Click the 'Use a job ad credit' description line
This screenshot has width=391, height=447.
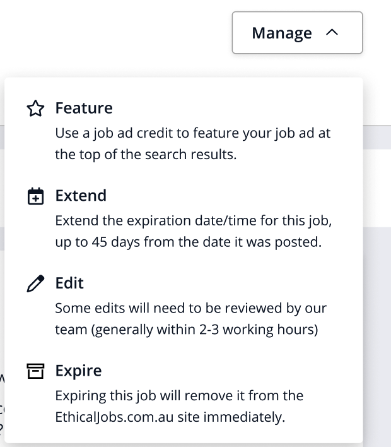192,134
